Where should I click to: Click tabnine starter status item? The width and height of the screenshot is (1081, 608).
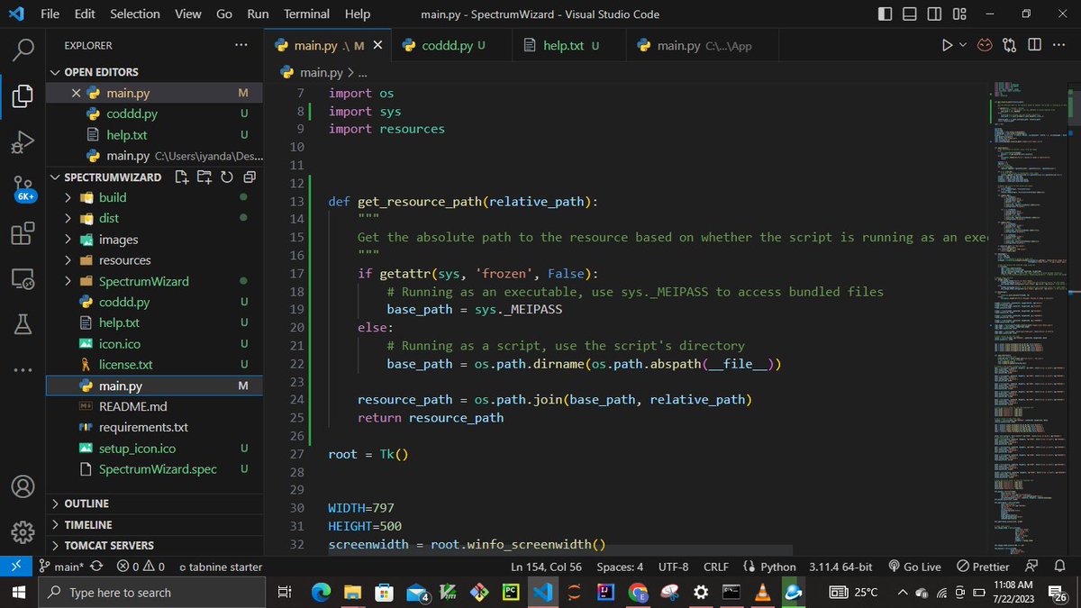(221, 567)
